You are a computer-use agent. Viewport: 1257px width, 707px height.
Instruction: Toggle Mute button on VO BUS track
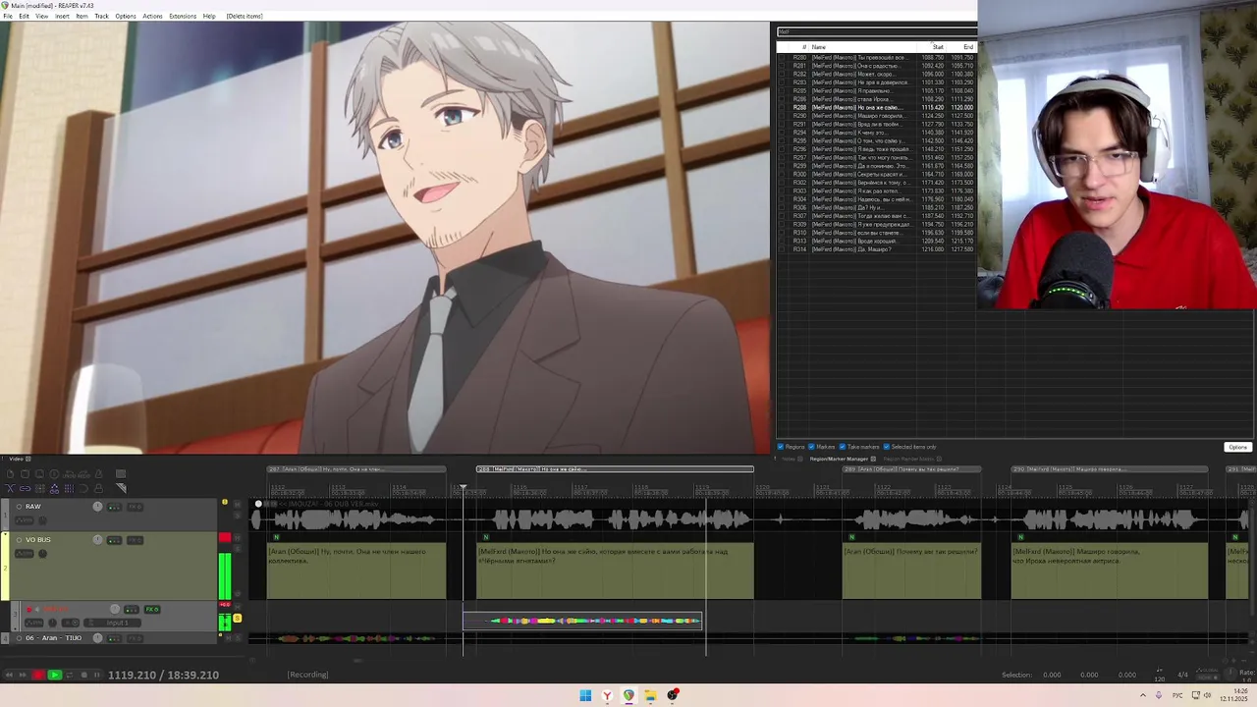238,538
